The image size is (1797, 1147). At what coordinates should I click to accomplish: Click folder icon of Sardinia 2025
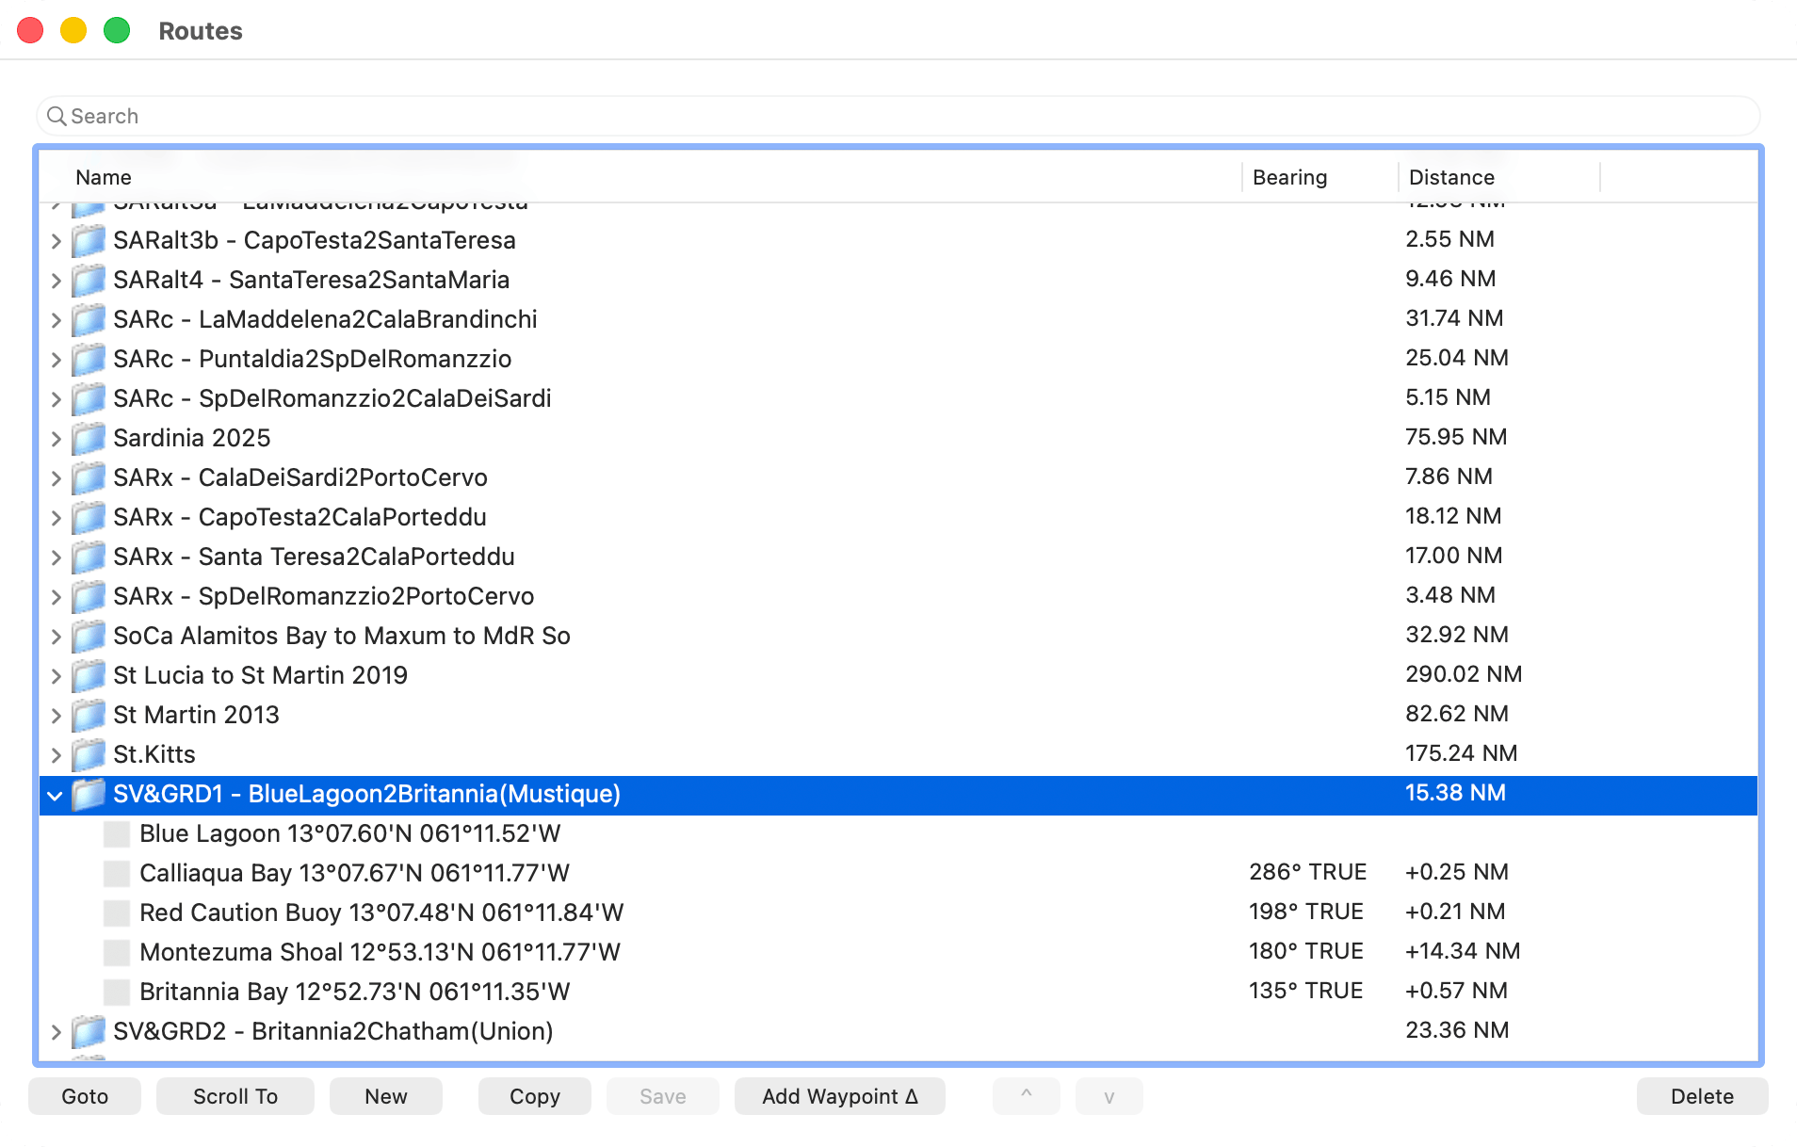pos(89,439)
